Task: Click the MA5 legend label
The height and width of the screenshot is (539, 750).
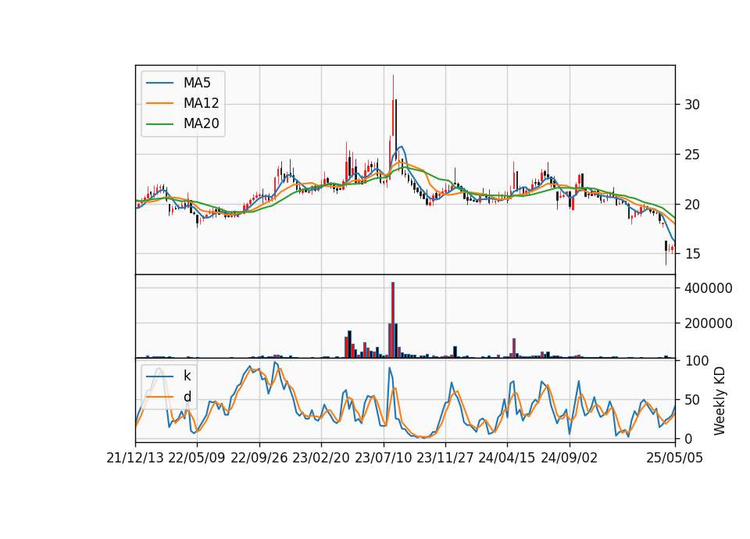Action: click(x=197, y=83)
